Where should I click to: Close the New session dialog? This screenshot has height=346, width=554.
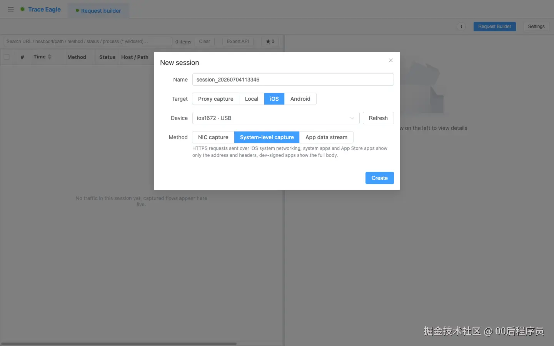click(x=391, y=60)
